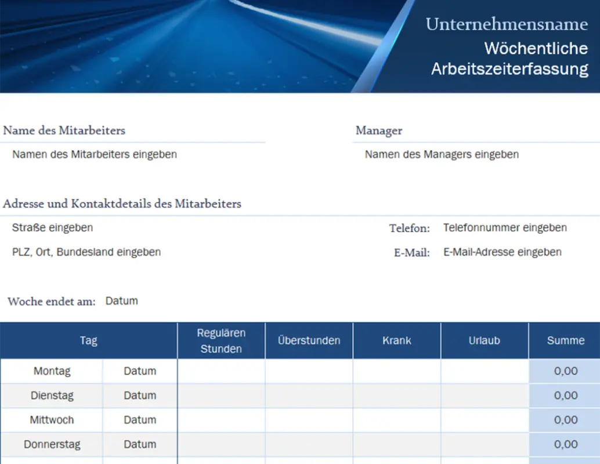This screenshot has height=464, width=600.
Task: Click the 'Straße eingeben' field
Action: point(52,227)
